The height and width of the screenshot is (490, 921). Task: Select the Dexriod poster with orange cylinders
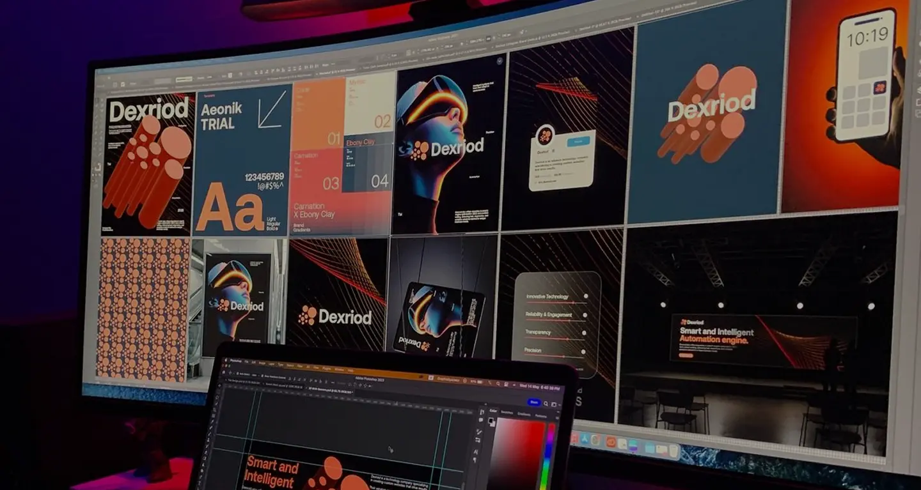coord(148,165)
